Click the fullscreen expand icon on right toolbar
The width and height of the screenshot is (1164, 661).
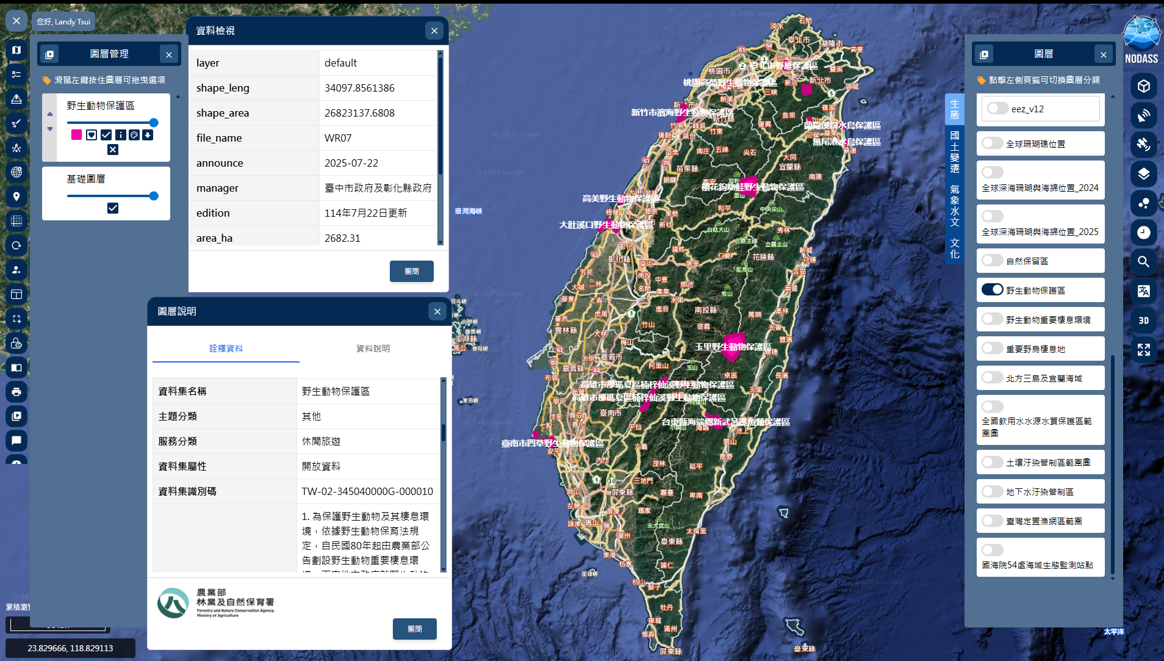click(1143, 350)
